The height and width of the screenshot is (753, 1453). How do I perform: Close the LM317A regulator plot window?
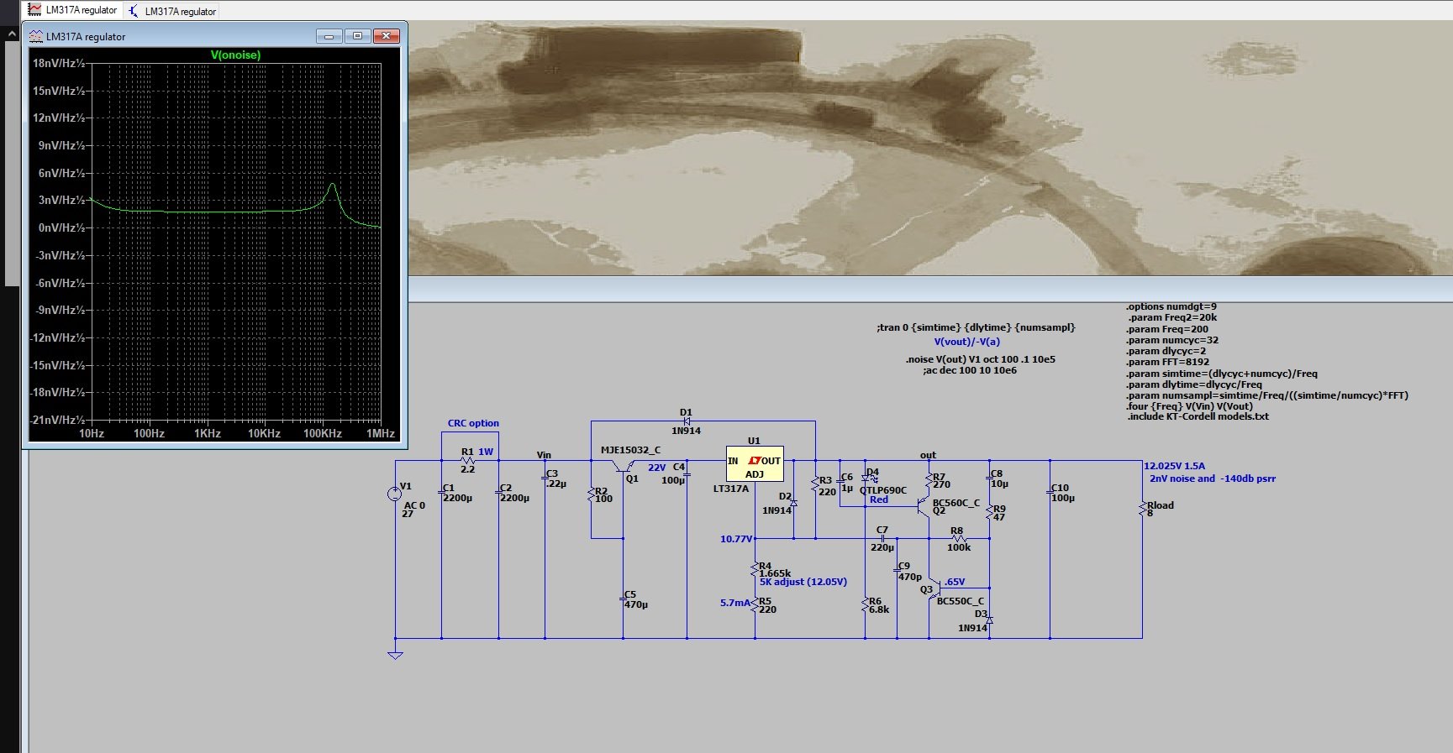click(386, 36)
